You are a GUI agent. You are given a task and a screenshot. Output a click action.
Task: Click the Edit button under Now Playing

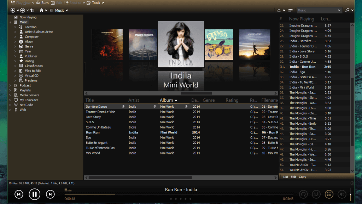[293, 177]
